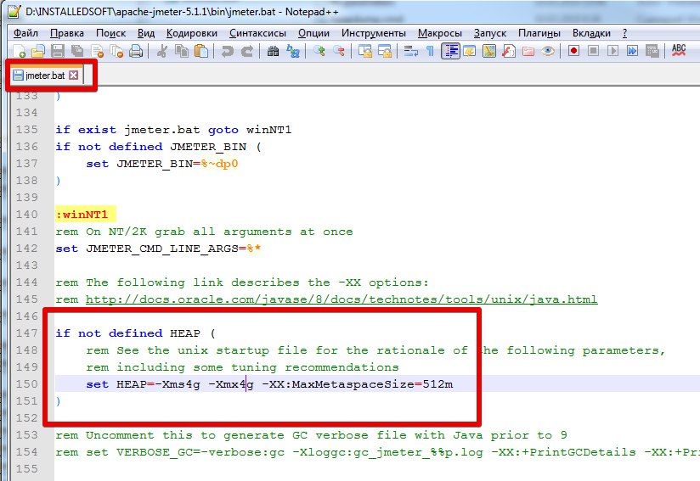Viewport: 700px width, 481px height.
Task: Undo the last edit
Action: [x=227, y=51]
